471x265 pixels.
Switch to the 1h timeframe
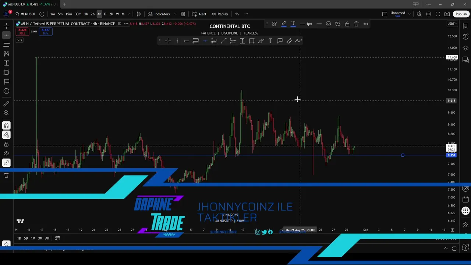(86, 14)
